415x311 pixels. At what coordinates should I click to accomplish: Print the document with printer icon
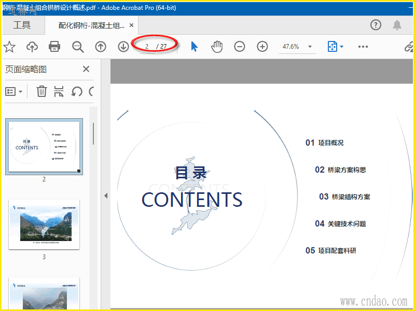(x=54, y=47)
